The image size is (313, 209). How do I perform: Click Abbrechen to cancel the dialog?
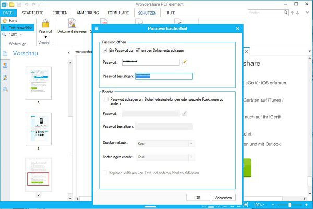click(224, 198)
